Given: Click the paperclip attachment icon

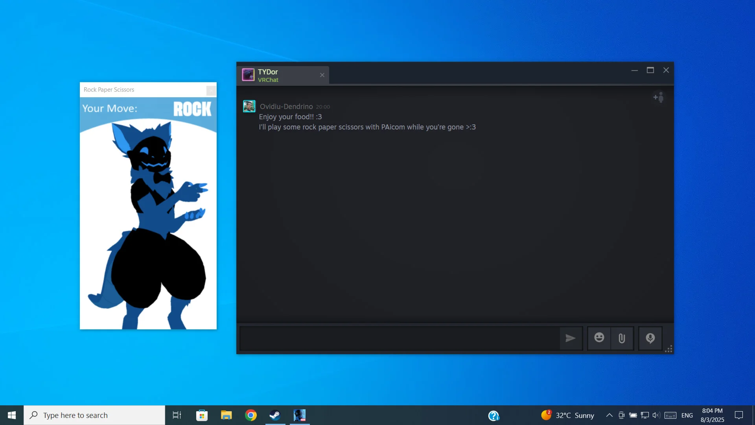Looking at the screenshot, I should coord(622,338).
